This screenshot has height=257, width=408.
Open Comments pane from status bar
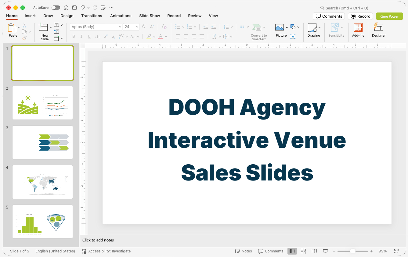(271, 251)
